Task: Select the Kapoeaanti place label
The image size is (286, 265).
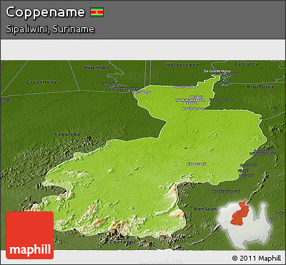Action: pyautogui.click(x=197, y=164)
